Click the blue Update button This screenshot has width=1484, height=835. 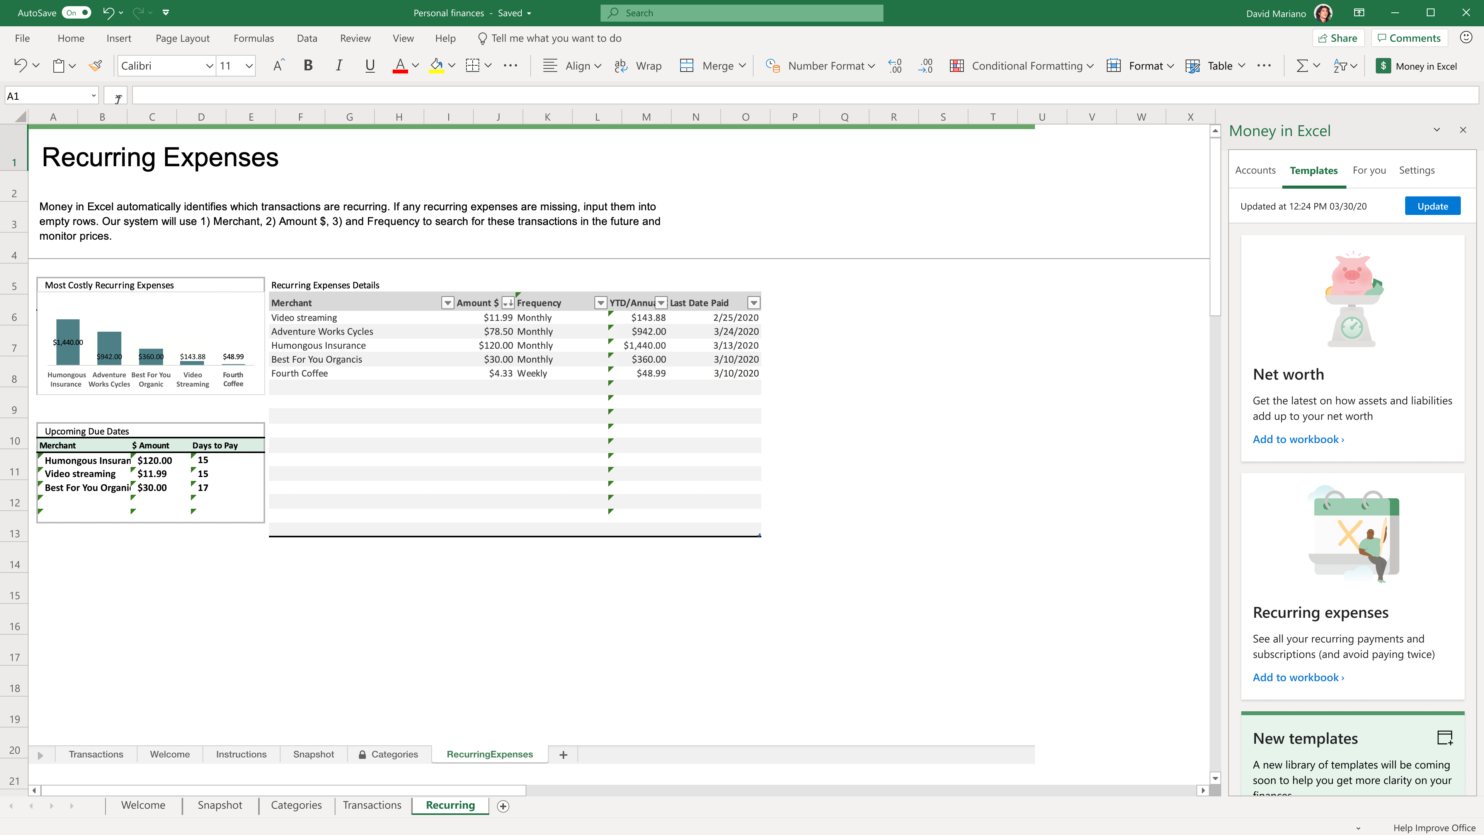tap(1432, 206)
